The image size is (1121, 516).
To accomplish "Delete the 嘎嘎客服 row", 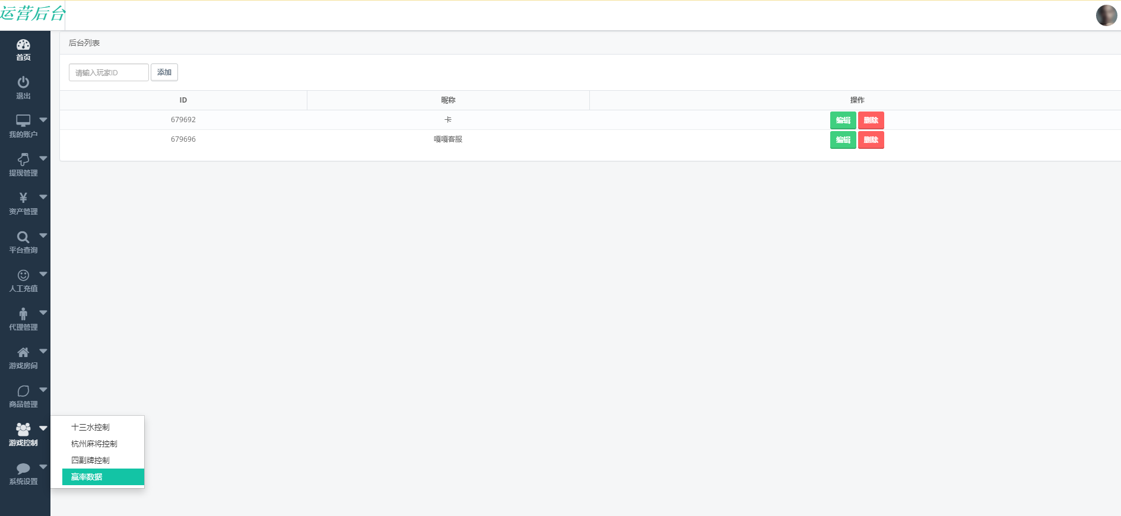I will click(871, 140).
